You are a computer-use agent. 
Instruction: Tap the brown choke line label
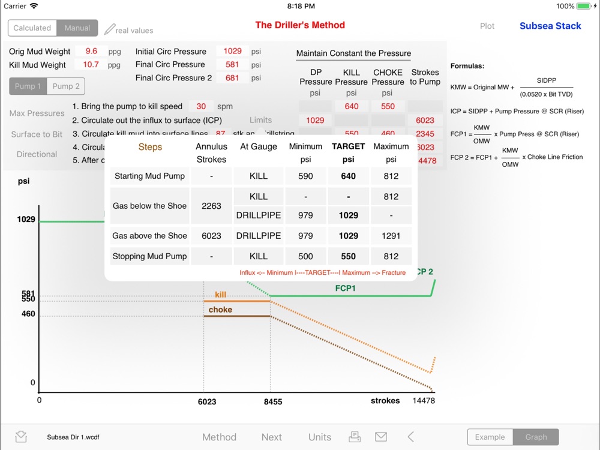[220, 310]
